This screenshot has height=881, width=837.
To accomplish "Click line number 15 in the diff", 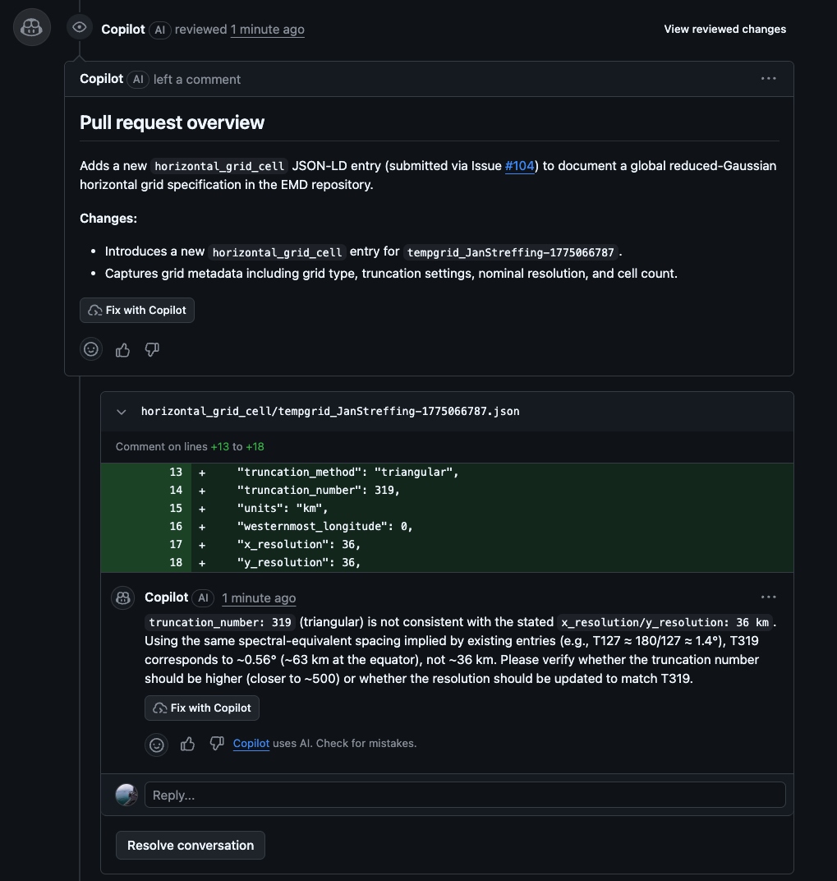I will (175, 508).
